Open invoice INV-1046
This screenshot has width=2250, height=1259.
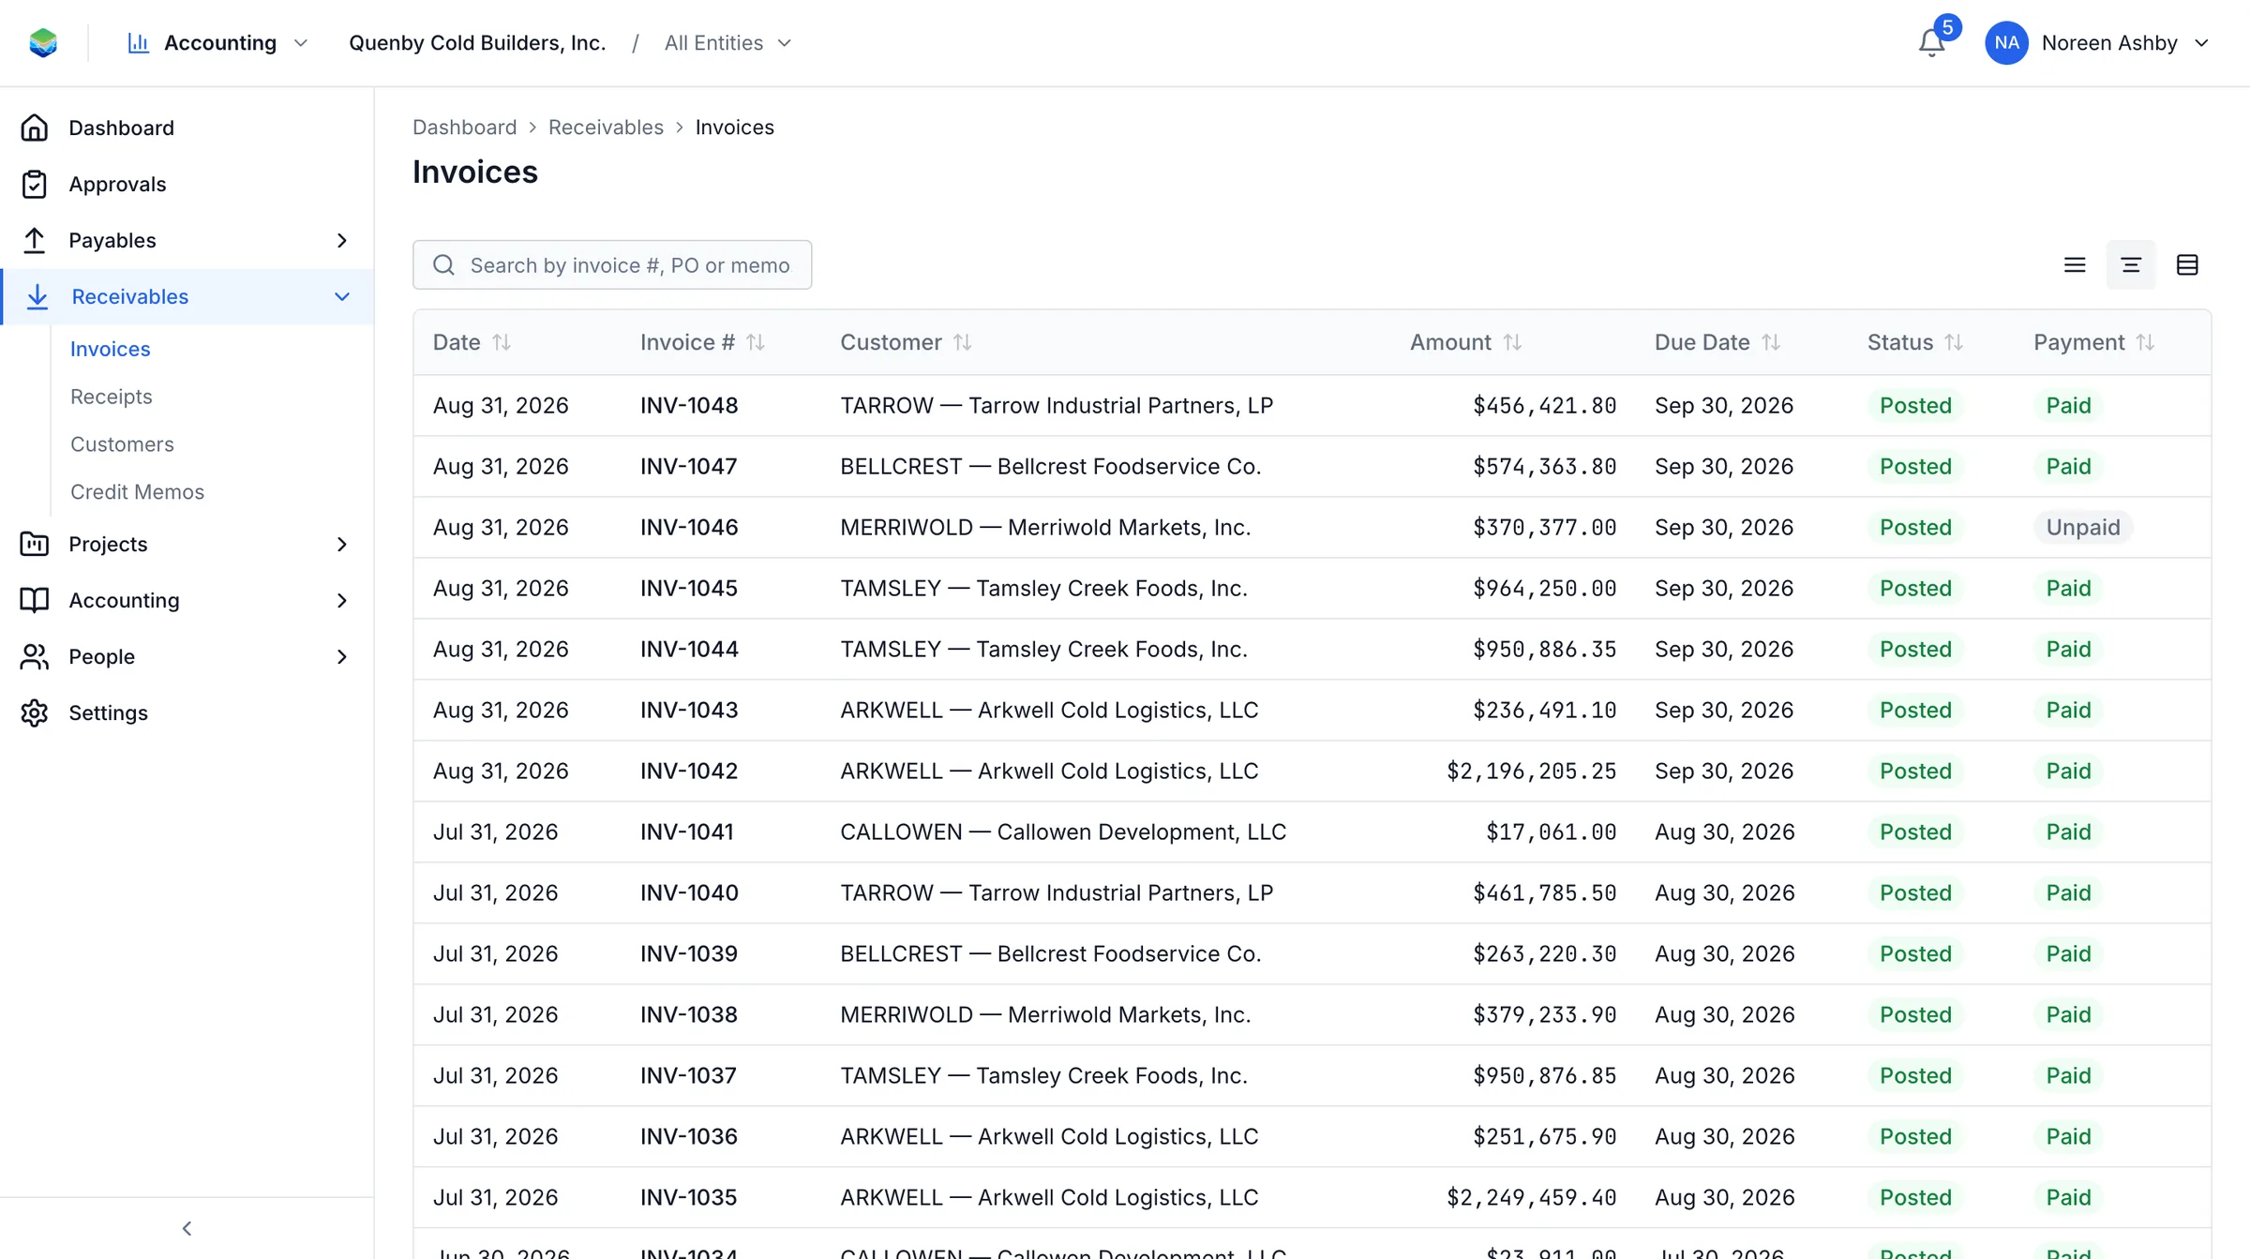click(x=689, y=527)
